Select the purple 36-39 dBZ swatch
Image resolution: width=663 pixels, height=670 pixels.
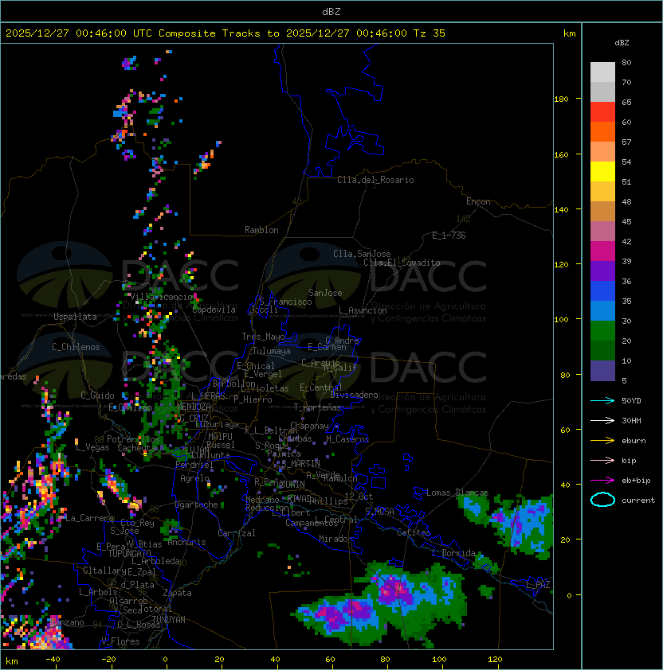[x=602, y=271]
